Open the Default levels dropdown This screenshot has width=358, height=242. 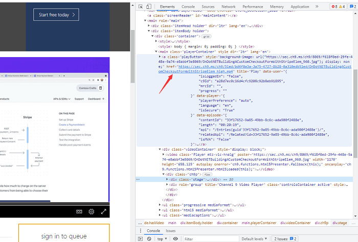click(254, 238)
